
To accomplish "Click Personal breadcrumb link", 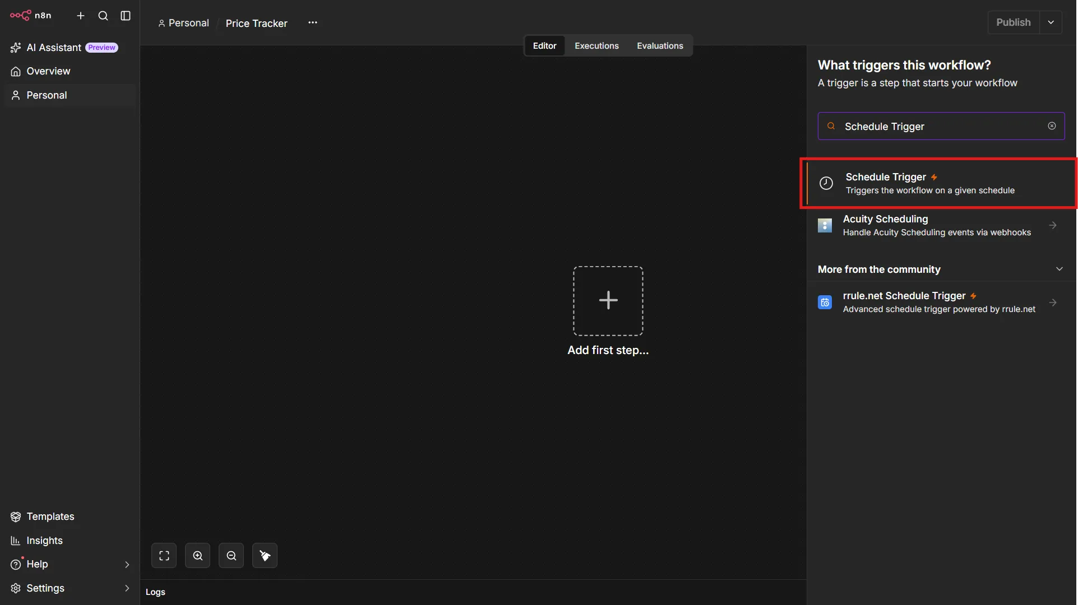I will (183, 23).
